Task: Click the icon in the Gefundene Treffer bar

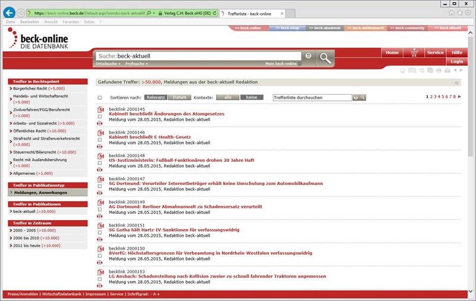Action: tap(456, 82)
